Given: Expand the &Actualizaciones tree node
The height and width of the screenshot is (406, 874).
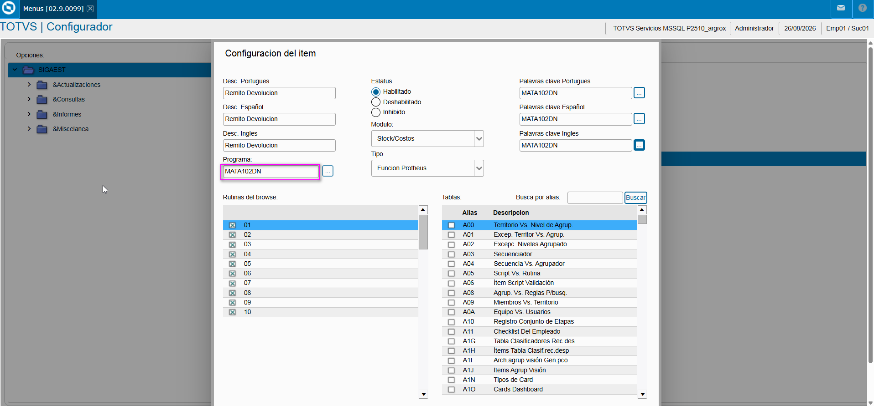Looking at the screenshot, I should (29, 85).
